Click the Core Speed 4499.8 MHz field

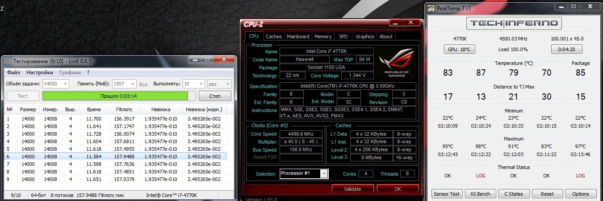(301, 134)
